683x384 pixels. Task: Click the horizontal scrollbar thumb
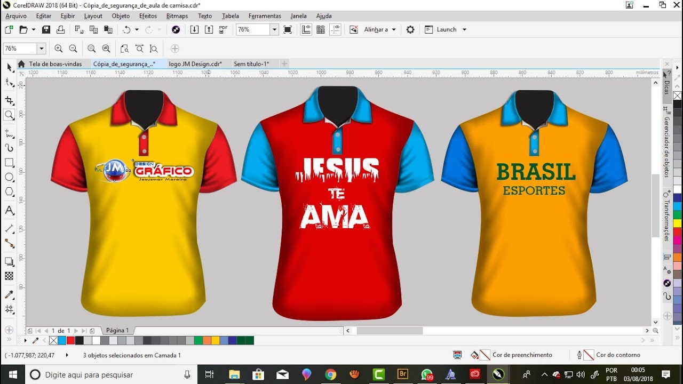[x=390, y=331]
